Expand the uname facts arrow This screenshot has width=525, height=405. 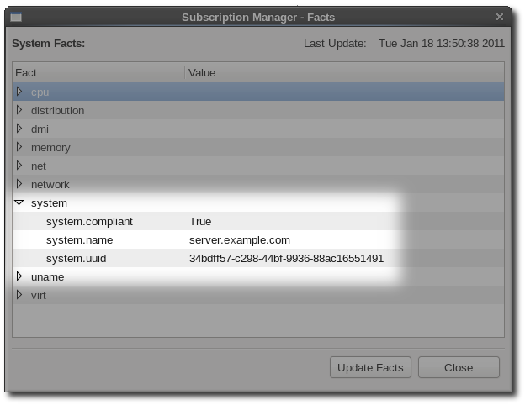[x=19, y=276]
